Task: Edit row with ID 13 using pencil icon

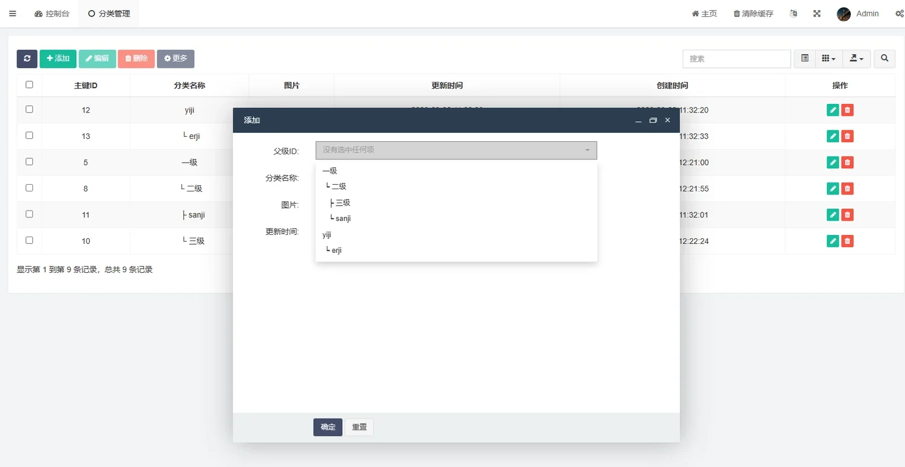Action: point(833,136)
